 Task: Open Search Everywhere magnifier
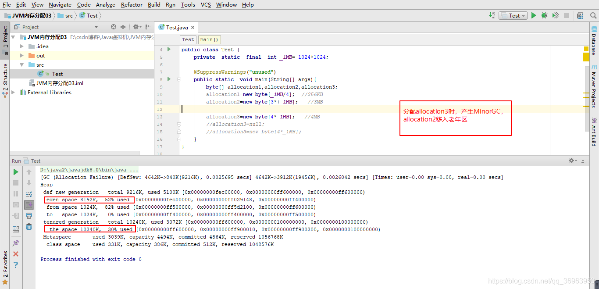pos(593,15)
